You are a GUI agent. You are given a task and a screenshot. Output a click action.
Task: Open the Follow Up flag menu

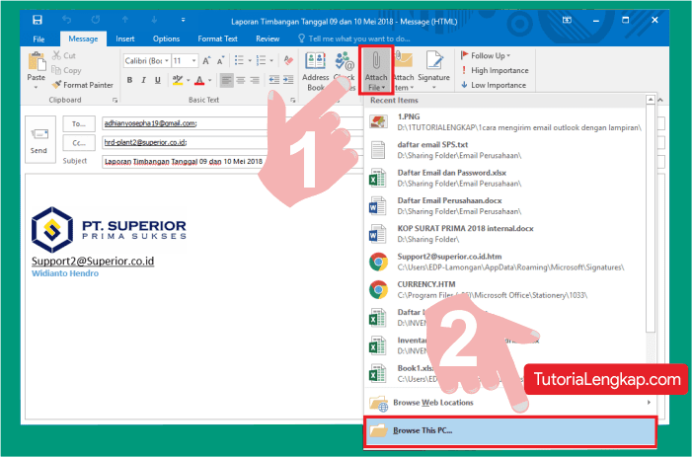tap(486, 55)
